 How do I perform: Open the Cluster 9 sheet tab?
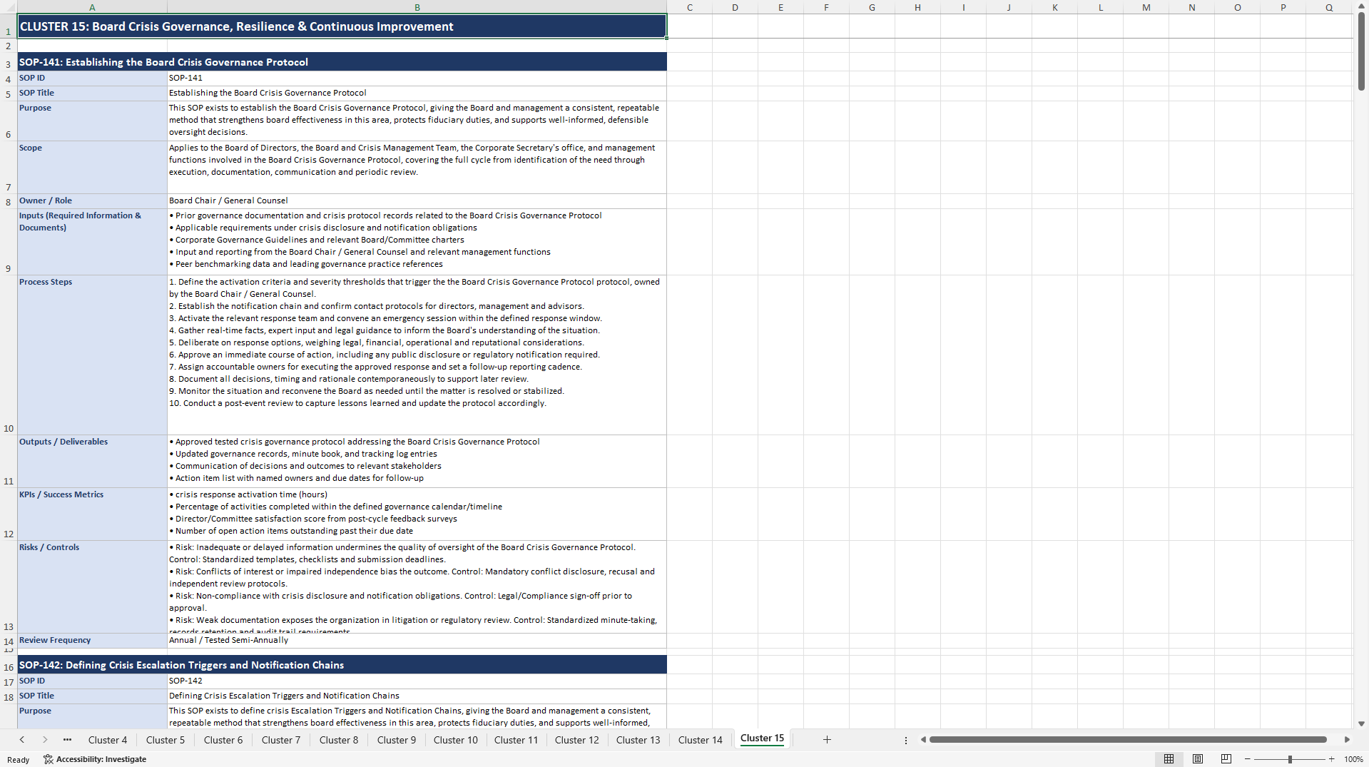397,740
